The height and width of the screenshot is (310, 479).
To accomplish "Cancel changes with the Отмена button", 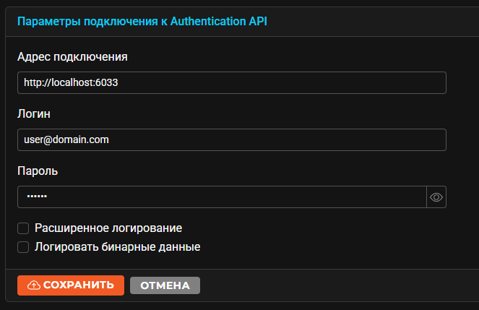I will coord(165,285).
